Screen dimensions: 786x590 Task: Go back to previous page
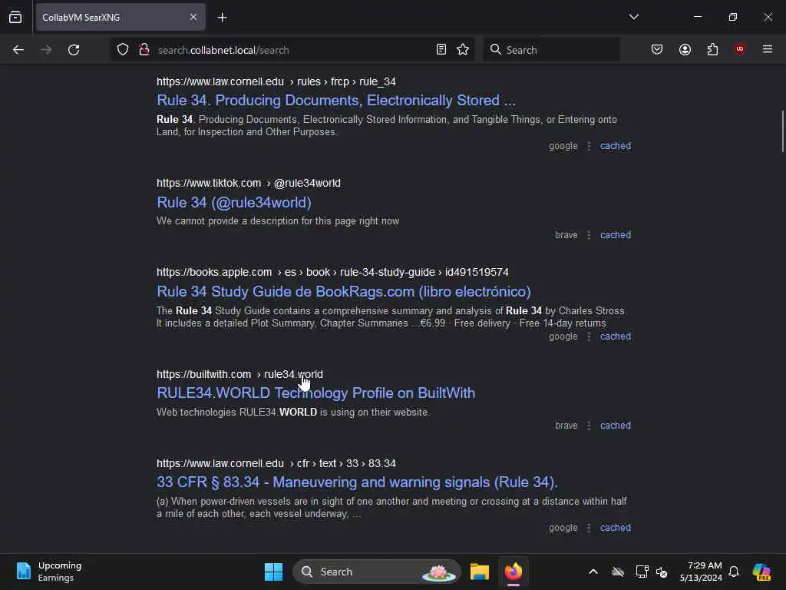18,50
